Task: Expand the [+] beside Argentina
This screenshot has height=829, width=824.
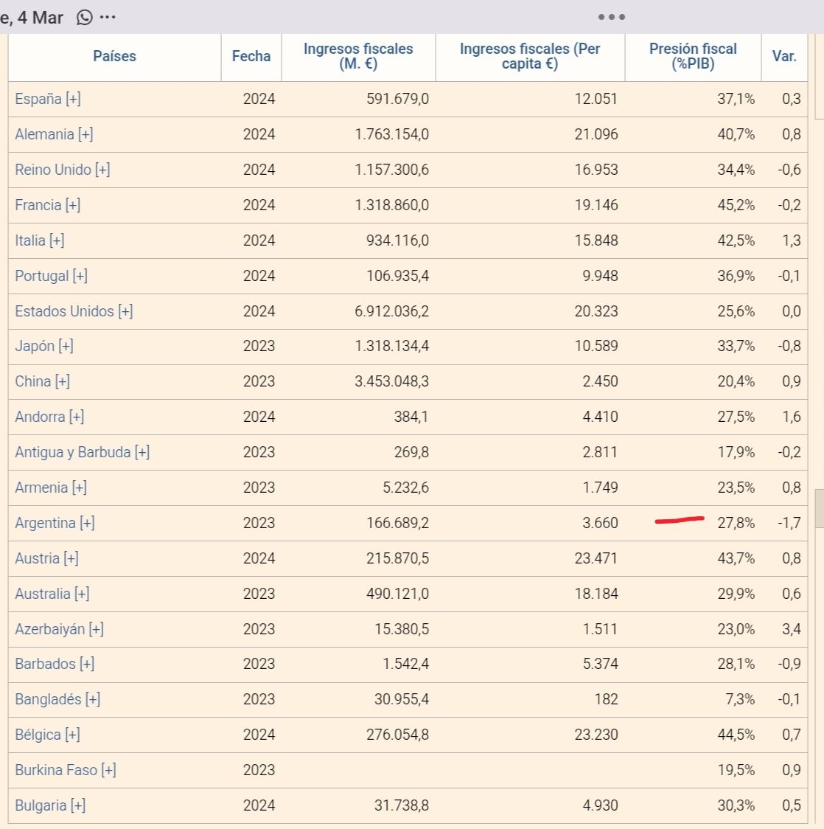Action: coord(87,523)
